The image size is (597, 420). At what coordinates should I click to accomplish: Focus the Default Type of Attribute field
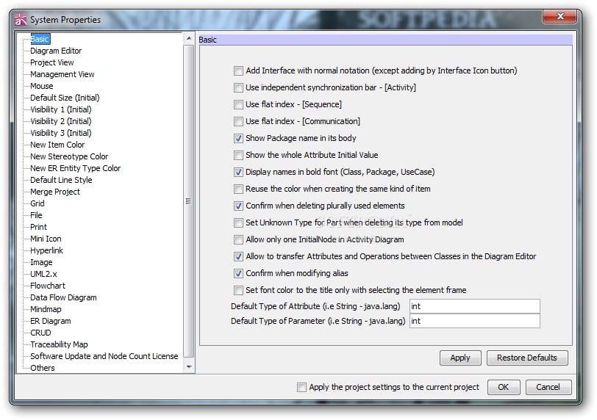(x=474, y=306)
